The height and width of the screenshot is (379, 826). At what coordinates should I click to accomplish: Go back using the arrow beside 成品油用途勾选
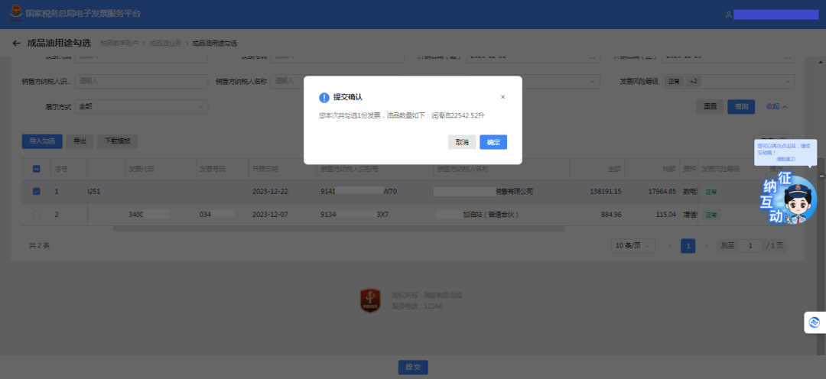pyautogui.click(x=16, y=43)
